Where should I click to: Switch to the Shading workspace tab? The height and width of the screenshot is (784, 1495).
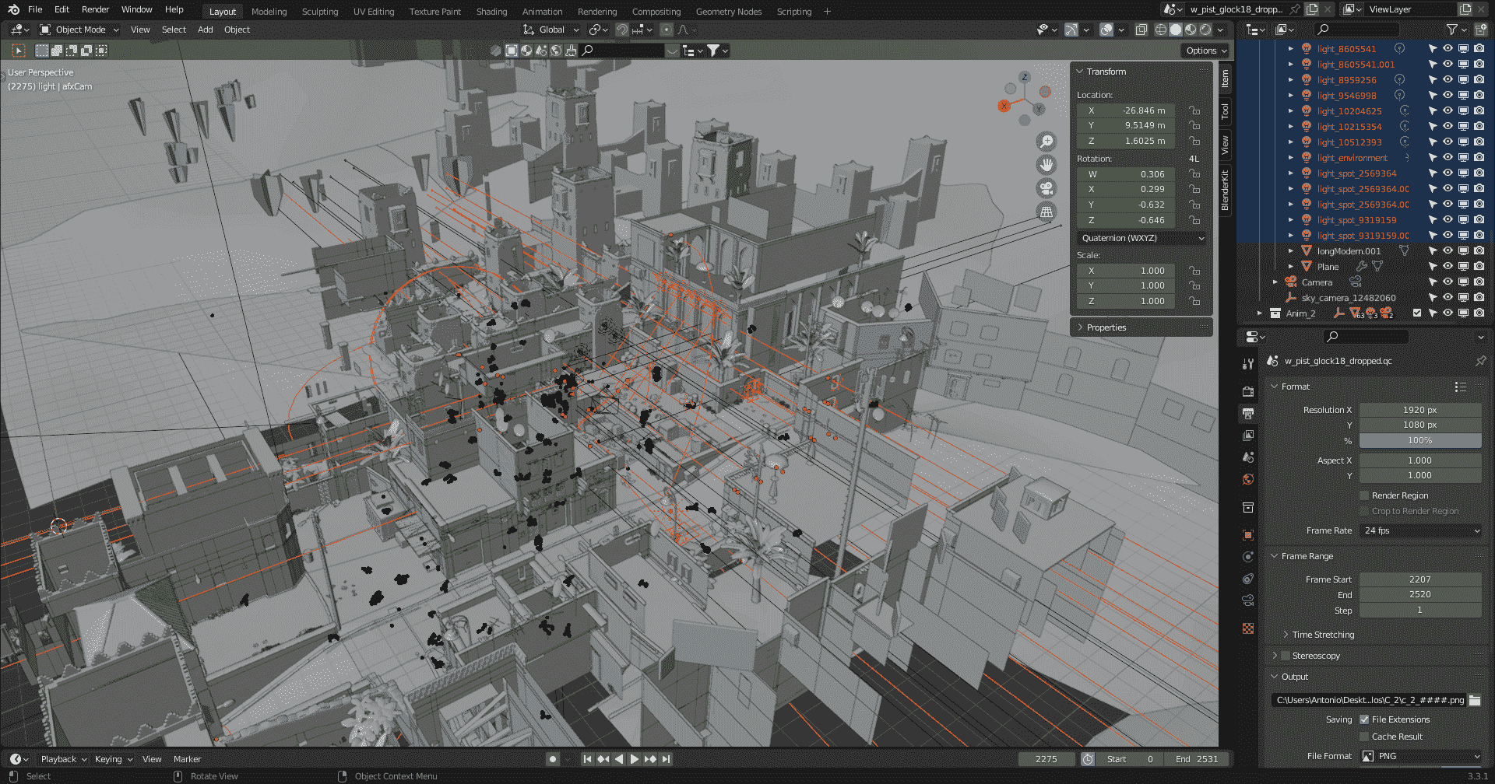click(x=491, y=12)
